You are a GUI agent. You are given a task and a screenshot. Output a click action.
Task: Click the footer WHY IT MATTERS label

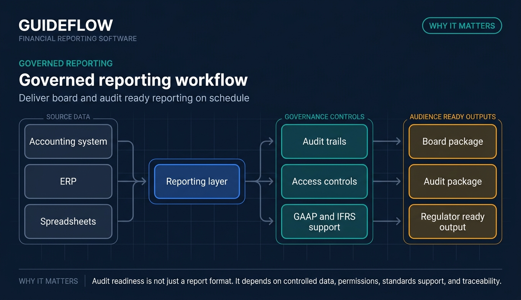[x=48, y=281]
